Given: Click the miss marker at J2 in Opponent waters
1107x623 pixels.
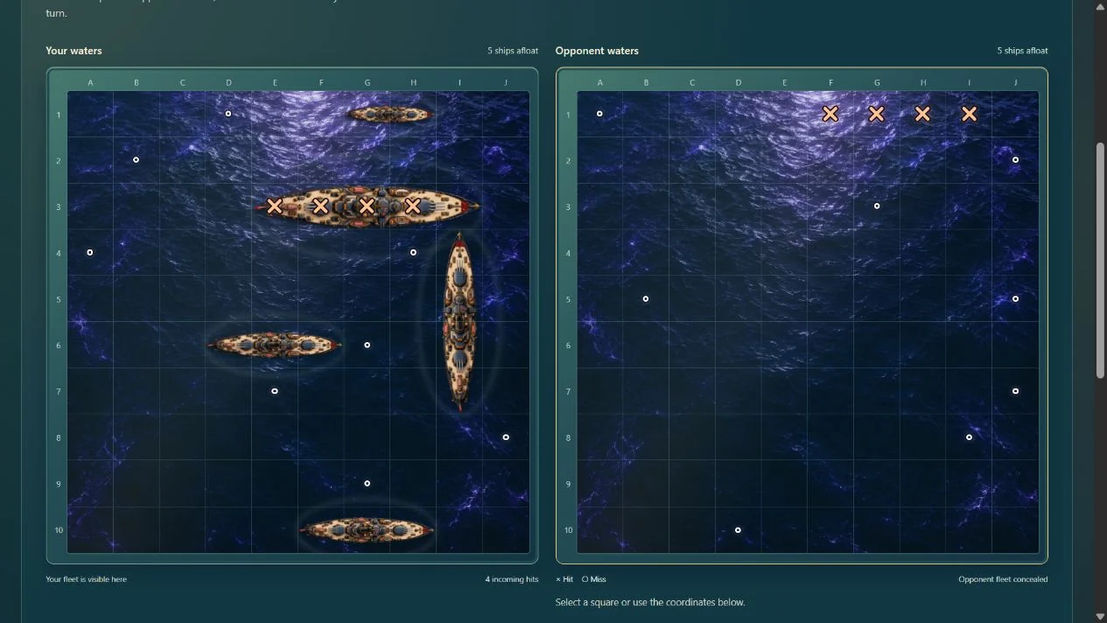Looking at the screenshot, I should [x=1015, y=160].
